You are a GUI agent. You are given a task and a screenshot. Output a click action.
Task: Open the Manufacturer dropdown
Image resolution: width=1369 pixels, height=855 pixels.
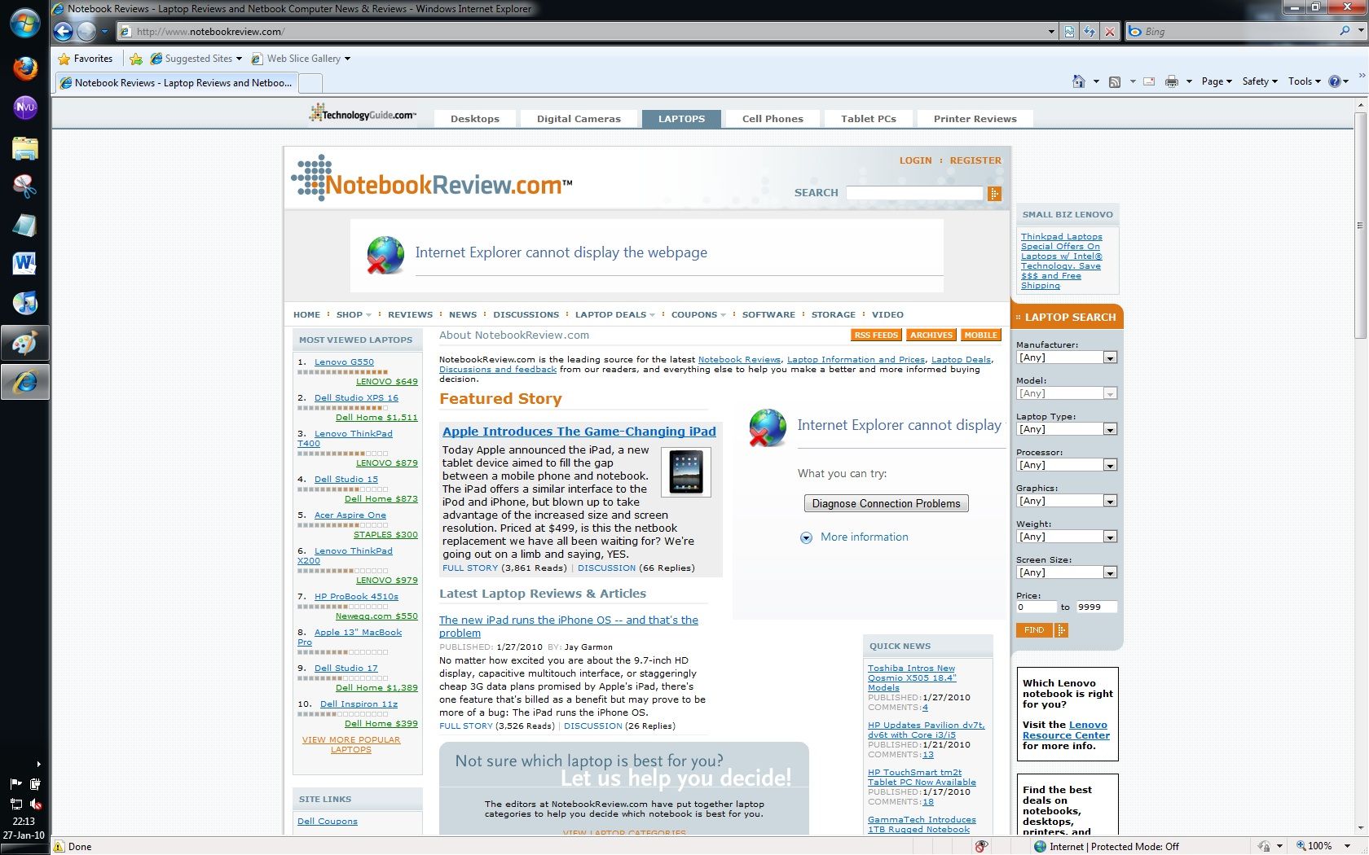pos(1066,357)
